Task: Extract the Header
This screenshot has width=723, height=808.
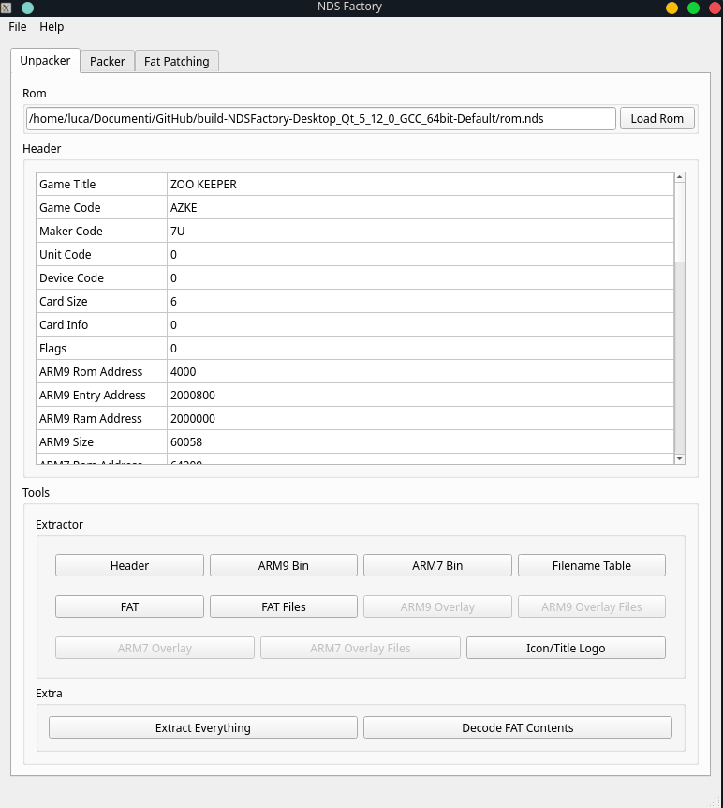Action: pyautogui.click(x=129, y=565)
